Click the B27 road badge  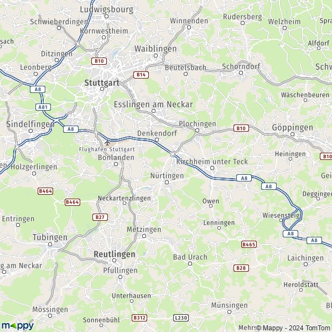[100, 217]
